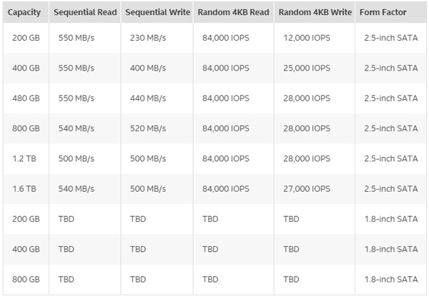Click the 12,000 IOPS write value
Screen dimensions: 429x296
tap(307, 38)
